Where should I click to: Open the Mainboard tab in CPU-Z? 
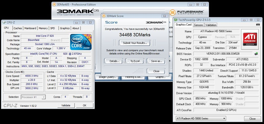(30, 28)
